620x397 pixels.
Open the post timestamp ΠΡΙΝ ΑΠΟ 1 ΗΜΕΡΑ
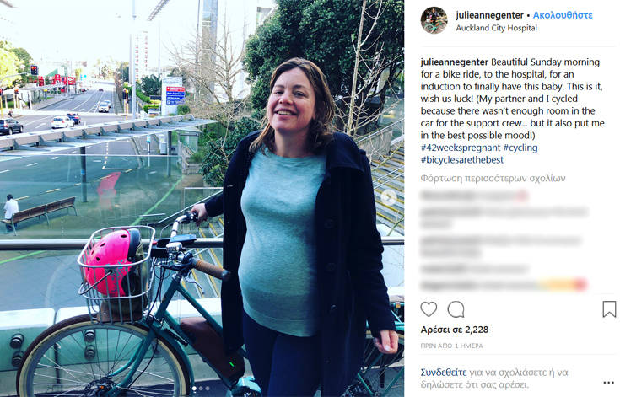click(x=451, y=346)
